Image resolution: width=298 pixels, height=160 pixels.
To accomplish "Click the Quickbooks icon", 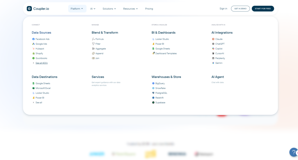I will tap(33, 58).
